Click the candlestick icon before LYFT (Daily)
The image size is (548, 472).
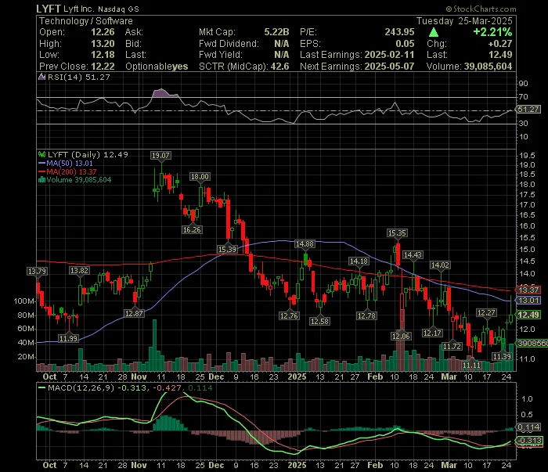point(42,154)
